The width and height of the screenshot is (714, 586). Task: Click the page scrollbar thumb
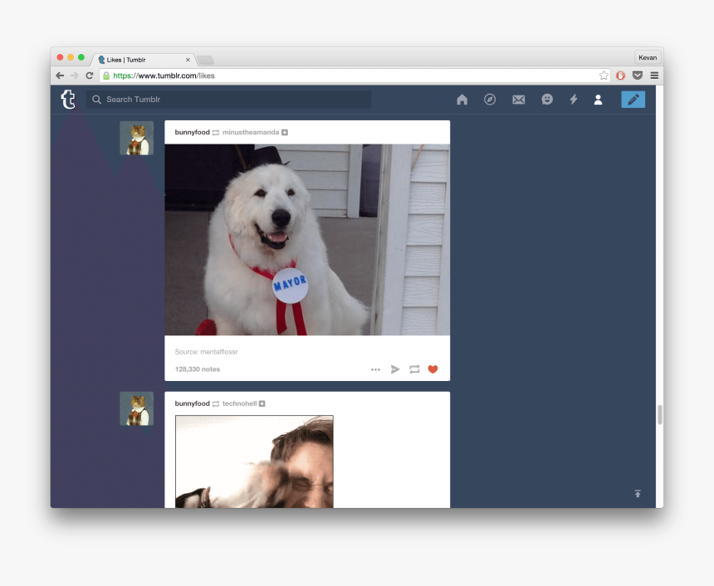pyautogui.click(x=660, y=415)
